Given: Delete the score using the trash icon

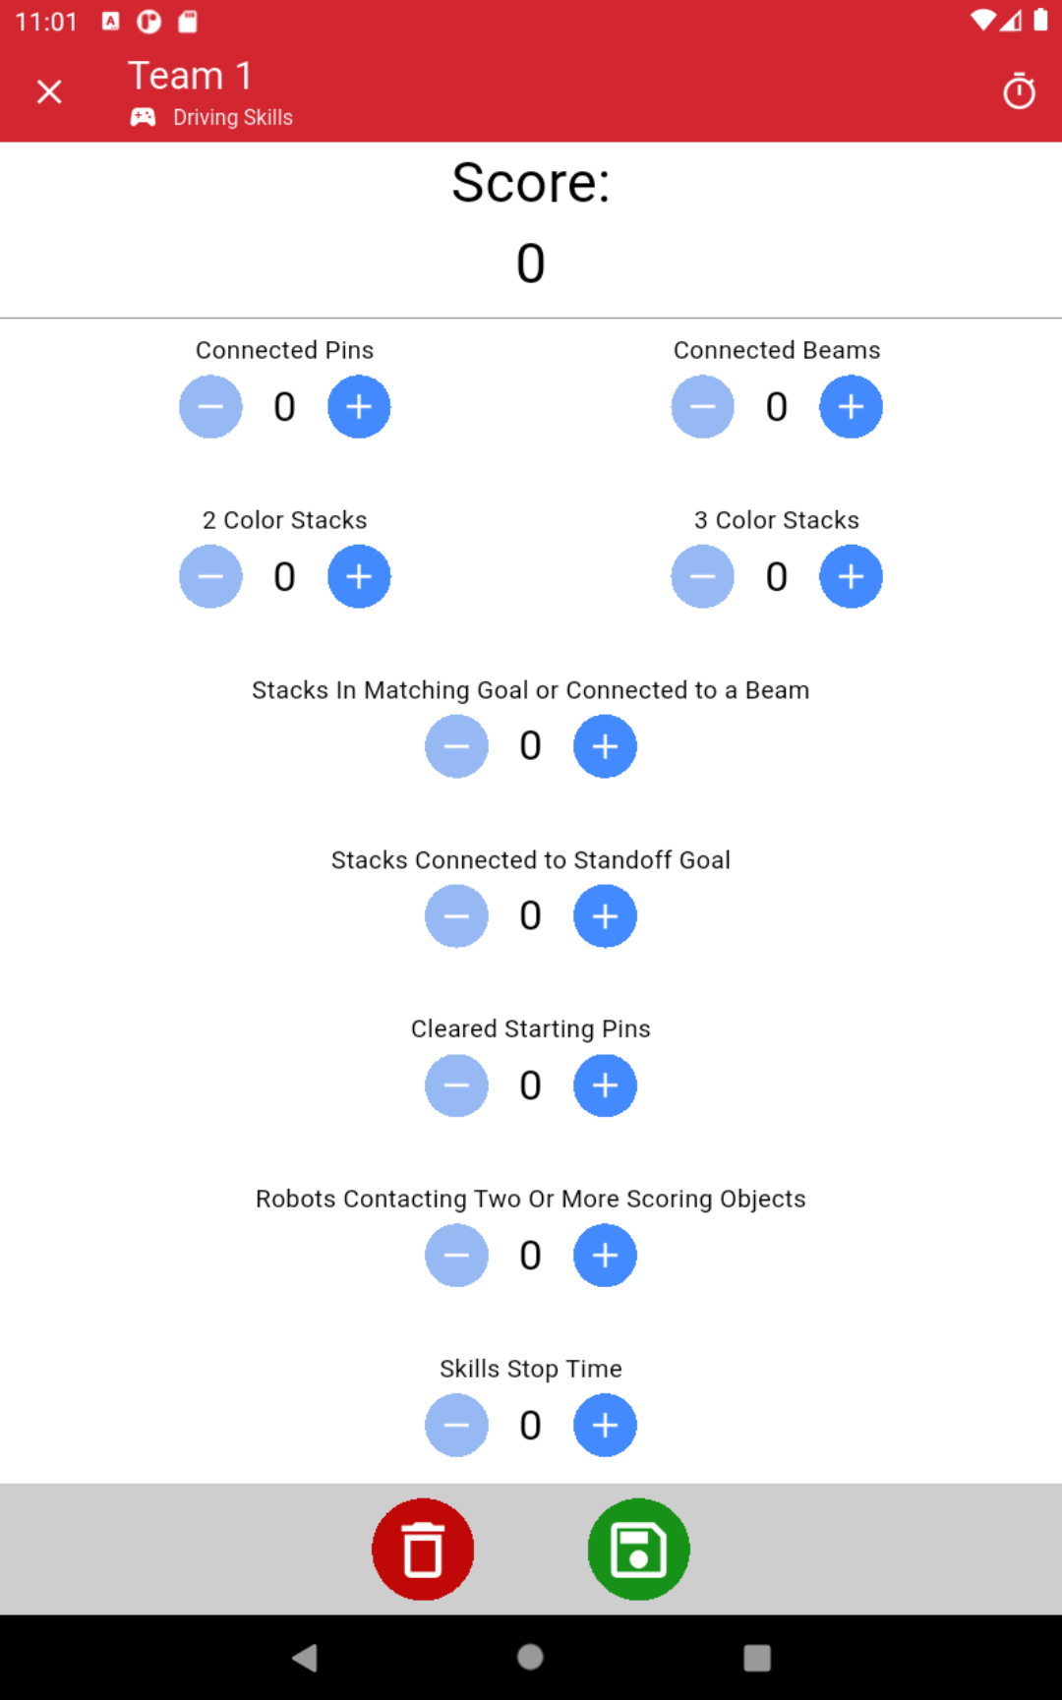Looking at the screenshot, I should [x=423, y=1549].
